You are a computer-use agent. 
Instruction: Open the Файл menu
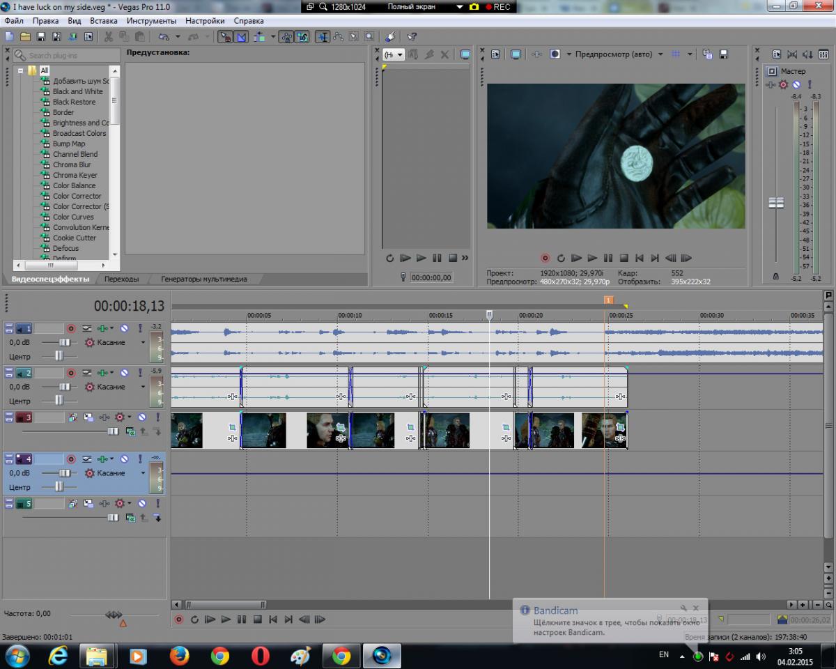tap(14, 21)
